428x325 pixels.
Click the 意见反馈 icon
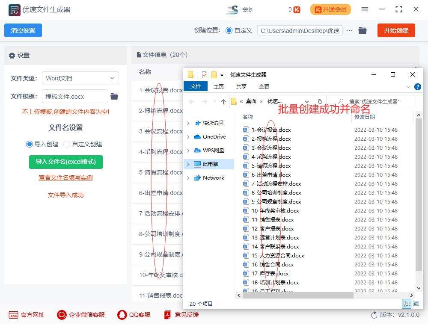[x=167, y=315]
